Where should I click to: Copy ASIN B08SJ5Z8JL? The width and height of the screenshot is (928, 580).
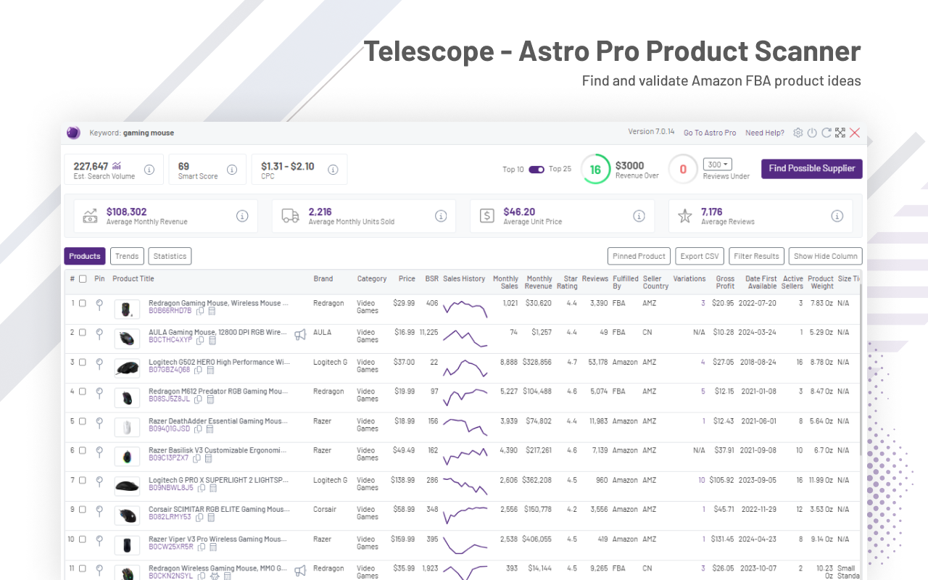[198, 399]
